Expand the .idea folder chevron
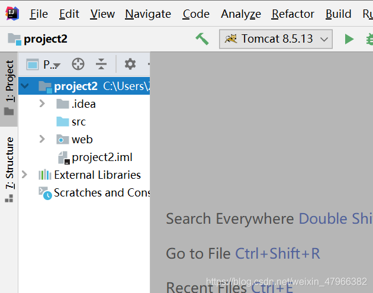The width and height of the screenshot is (373, 293). [x=42, y=104]
